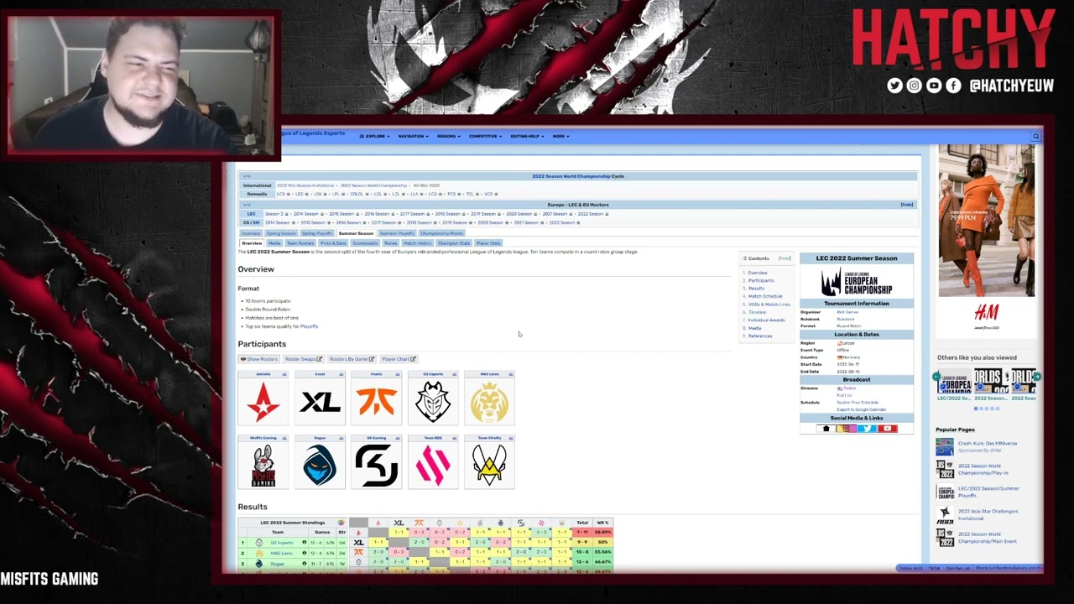Open the Team Rosters tab
Viewport: 1074px width, 604px height.
click(x=300, y=243)
